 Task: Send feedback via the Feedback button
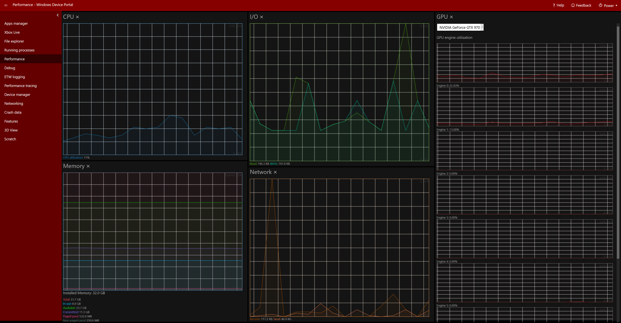[x=581, y=5]
